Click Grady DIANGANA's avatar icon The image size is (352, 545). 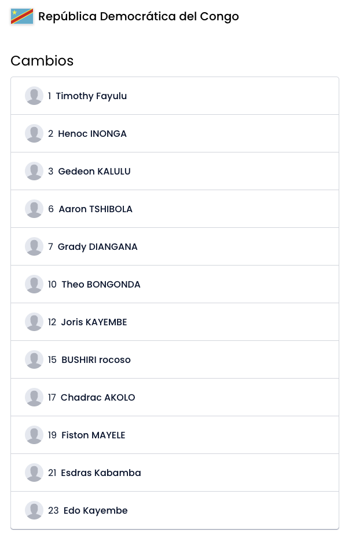(x=34, y=246)
